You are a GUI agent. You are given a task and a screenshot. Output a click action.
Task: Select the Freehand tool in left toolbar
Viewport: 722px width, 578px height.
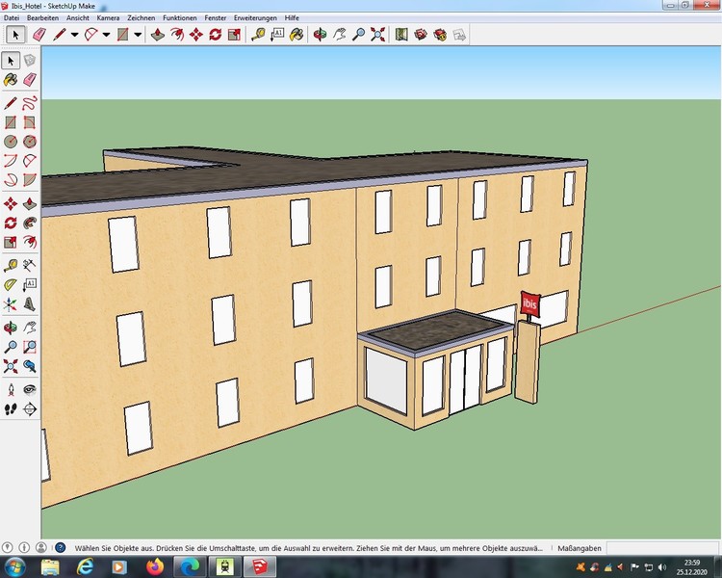click(30, 103)
